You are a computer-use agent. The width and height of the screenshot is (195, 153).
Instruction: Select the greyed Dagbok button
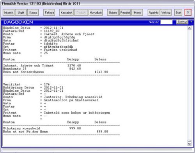tap(81, 12)
